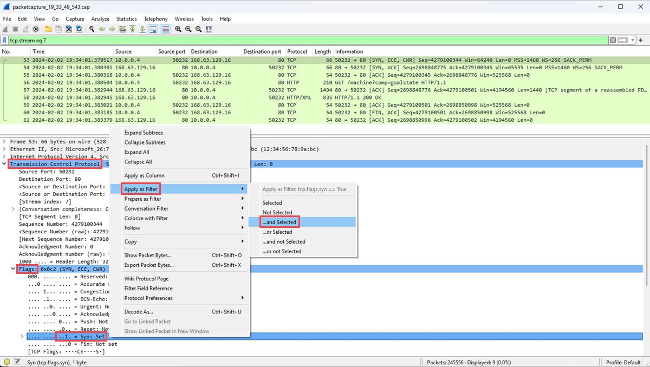Reload this capture file

pyautogui.click(x=79, y=29)
